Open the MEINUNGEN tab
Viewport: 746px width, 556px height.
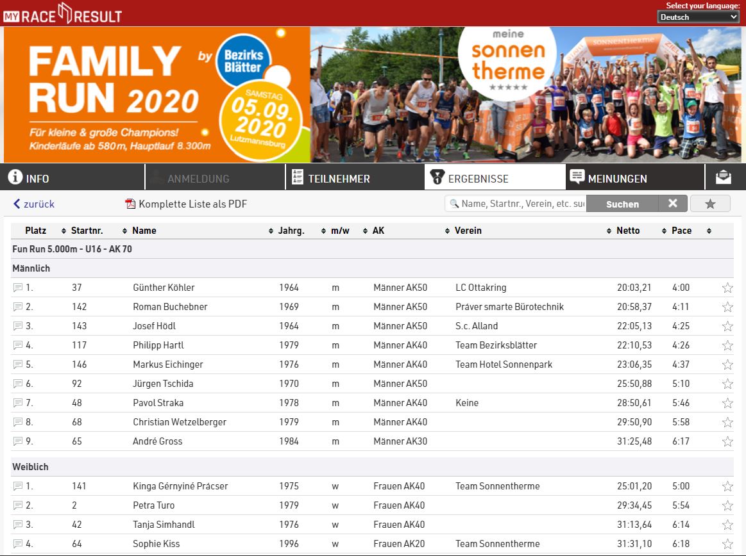click(x=635, y=177)
